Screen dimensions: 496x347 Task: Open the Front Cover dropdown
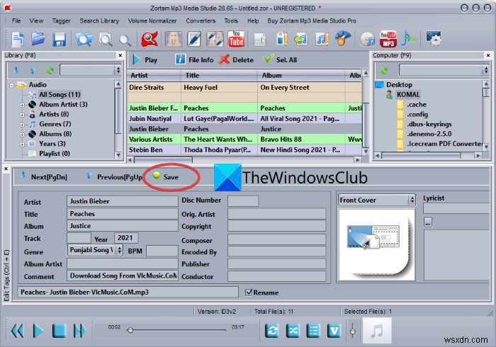coord(412,200)
